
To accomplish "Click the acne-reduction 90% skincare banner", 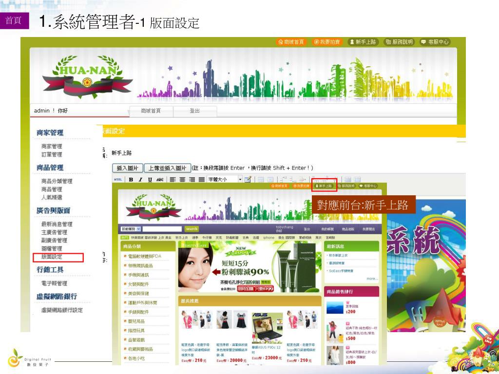I will click(x=249, y=266).
